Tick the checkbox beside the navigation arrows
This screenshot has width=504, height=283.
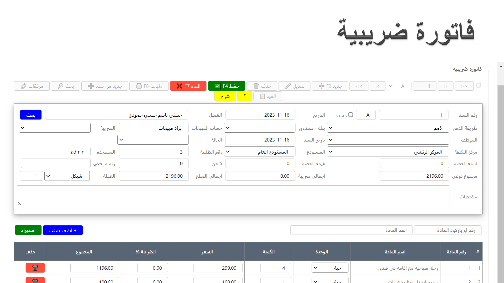(x=479, y=85)
